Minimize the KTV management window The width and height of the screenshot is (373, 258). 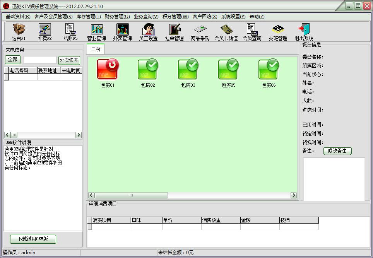349,6
